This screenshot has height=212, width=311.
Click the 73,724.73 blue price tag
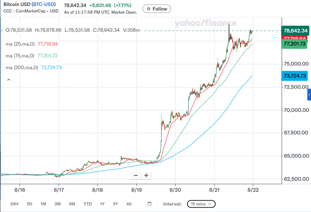(x=295, y=76)
